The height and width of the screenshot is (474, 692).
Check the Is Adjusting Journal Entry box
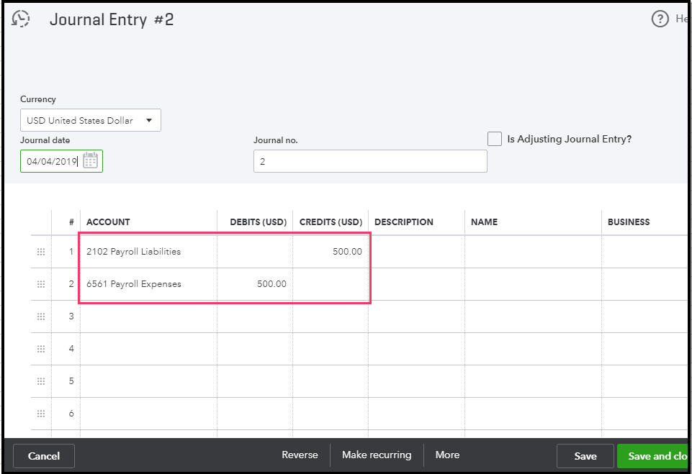[x=494, y=139]
